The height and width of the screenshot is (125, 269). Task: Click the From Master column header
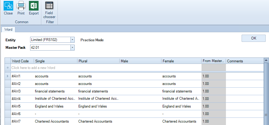[x=214, y=61]
